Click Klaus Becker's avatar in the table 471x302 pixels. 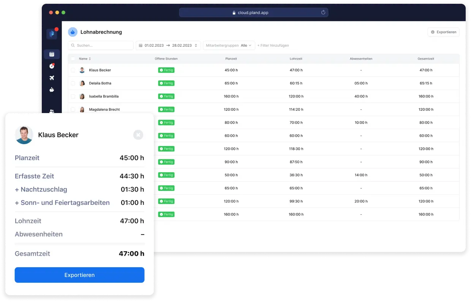(82, 70)
